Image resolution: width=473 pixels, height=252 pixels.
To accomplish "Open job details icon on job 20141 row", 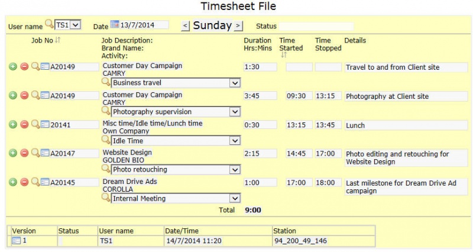I will [x=45, y=124].
